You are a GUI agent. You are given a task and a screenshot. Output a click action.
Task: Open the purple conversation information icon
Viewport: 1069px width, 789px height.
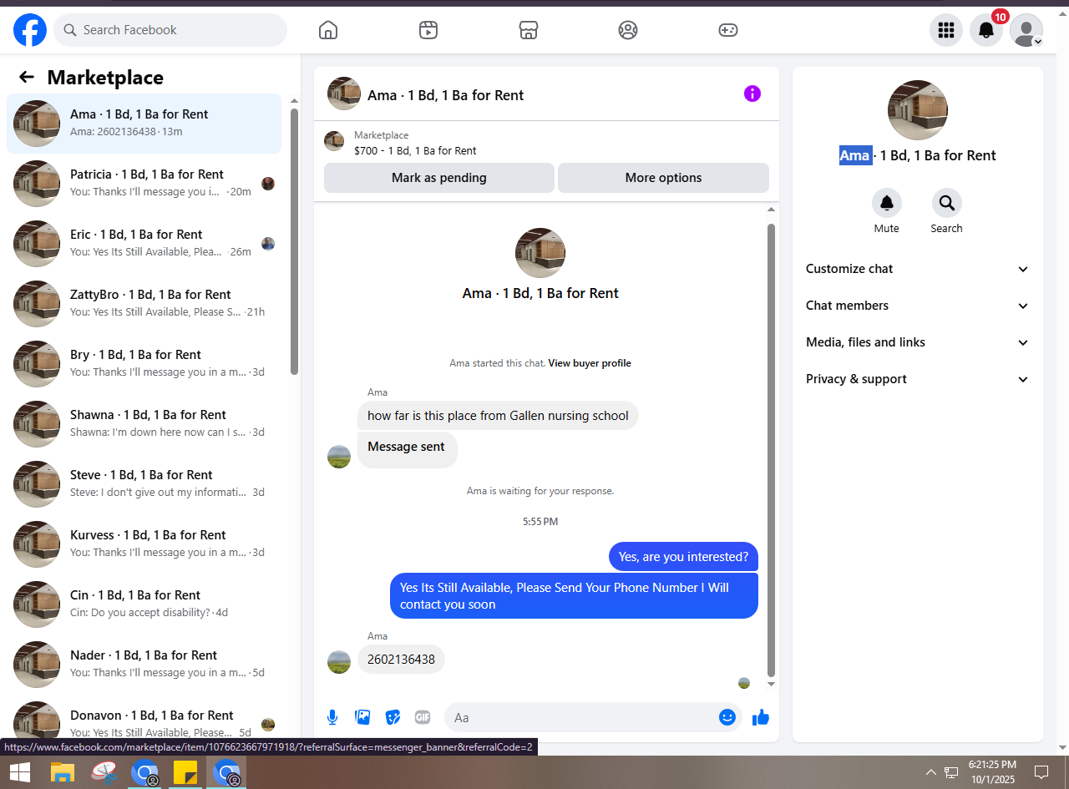click(x=752, y=94)
